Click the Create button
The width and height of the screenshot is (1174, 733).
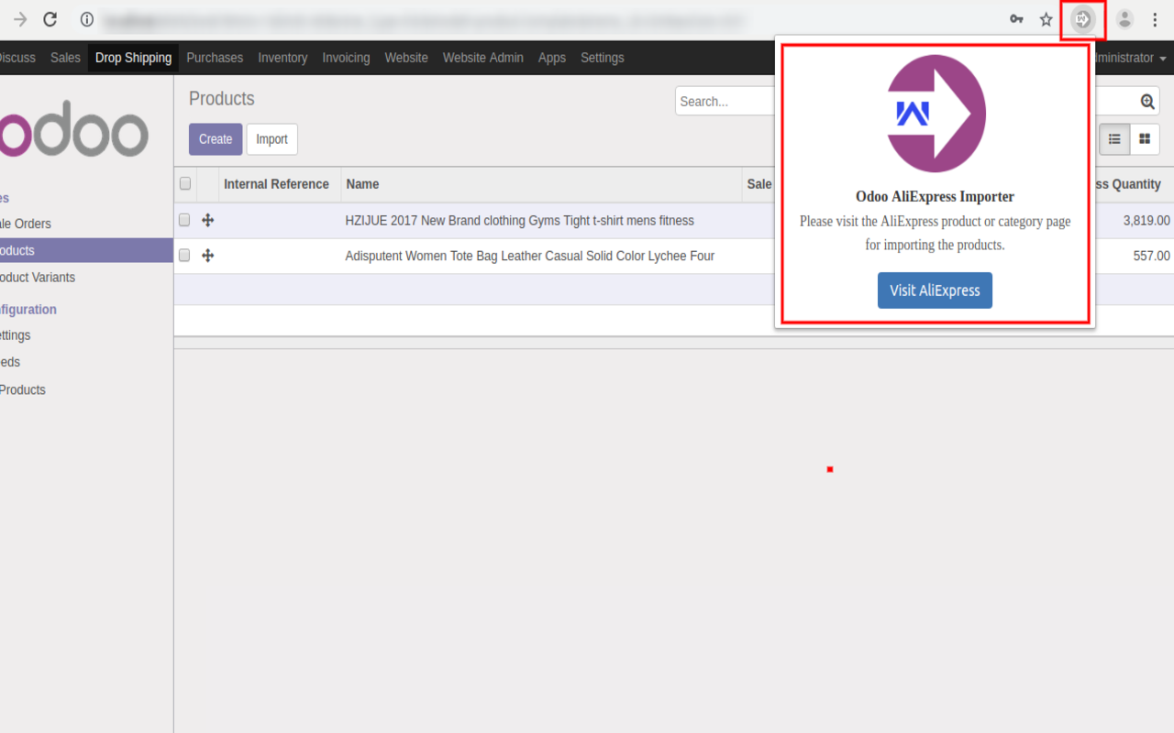tap(215, 139)
